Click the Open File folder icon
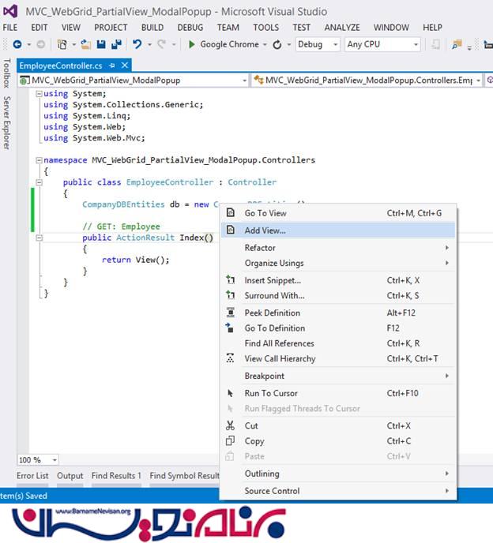Image resolution: width=493 pixels, height=543 pixels. (x=85, y=45)
